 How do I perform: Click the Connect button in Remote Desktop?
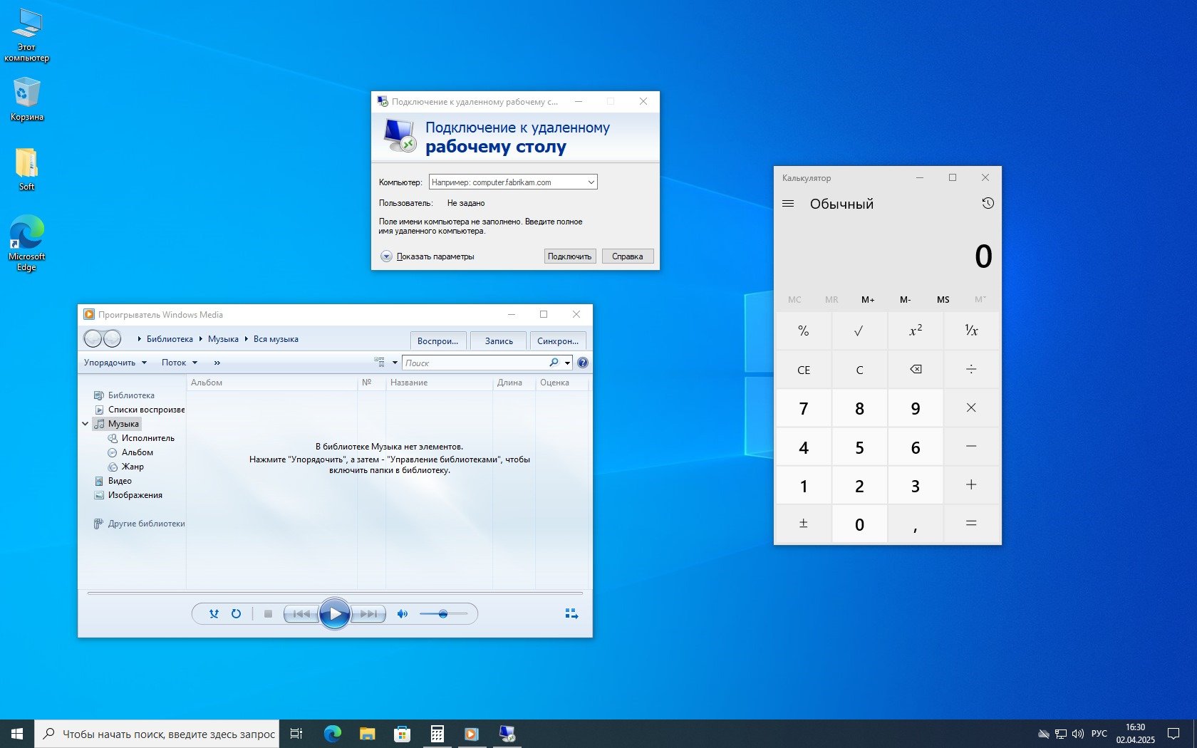pyautogui.click(x=569, y=256)
